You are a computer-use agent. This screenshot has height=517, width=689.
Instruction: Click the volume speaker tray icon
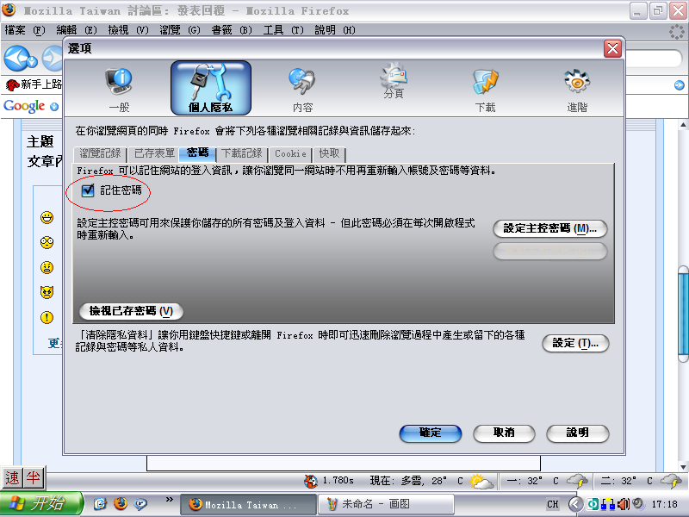tap(624, 504)
